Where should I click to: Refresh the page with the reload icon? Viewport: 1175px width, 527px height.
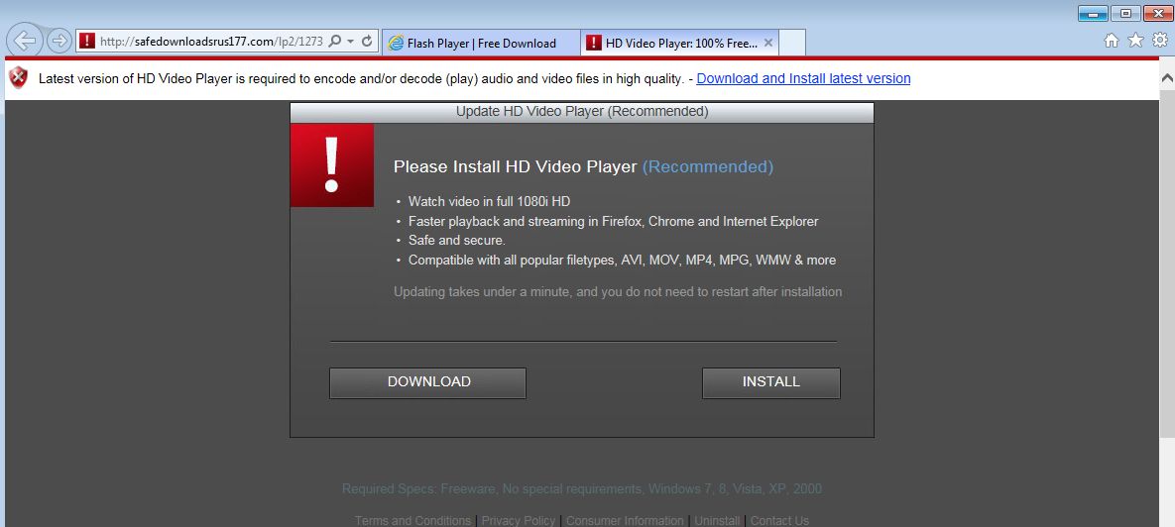point(367,42)
